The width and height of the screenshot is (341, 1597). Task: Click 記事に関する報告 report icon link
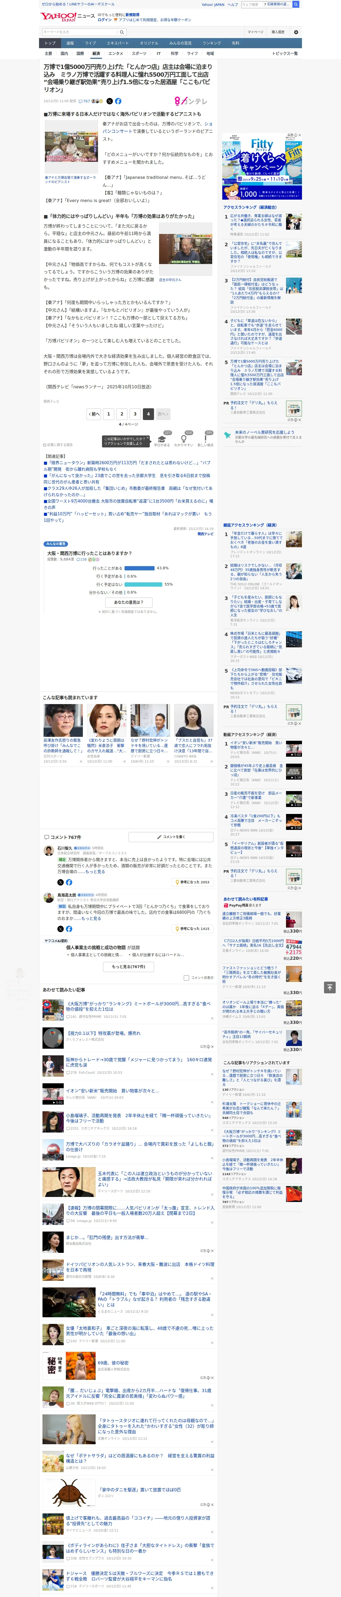58,444
